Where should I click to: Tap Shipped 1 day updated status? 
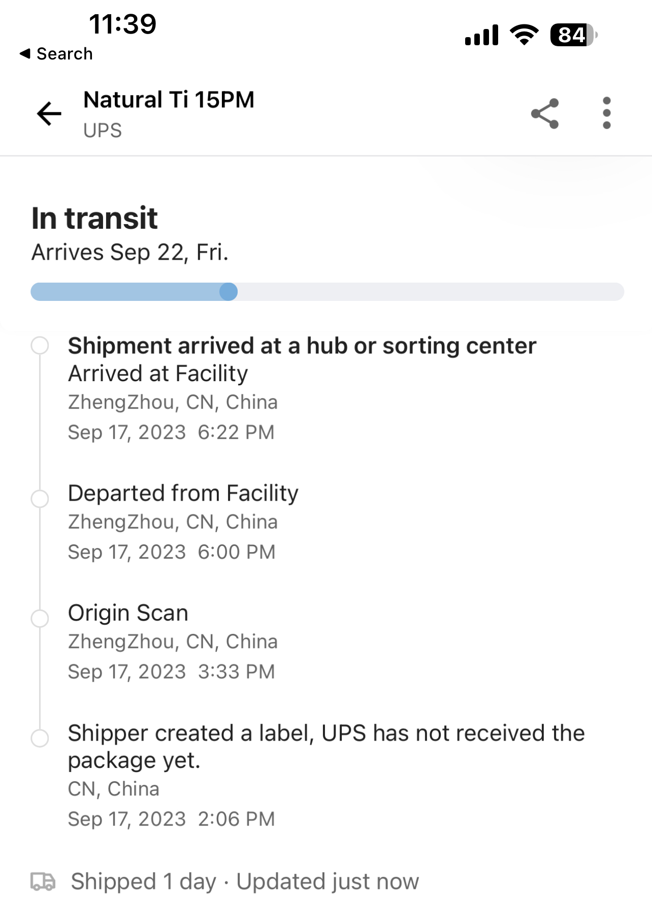point(245,882)
